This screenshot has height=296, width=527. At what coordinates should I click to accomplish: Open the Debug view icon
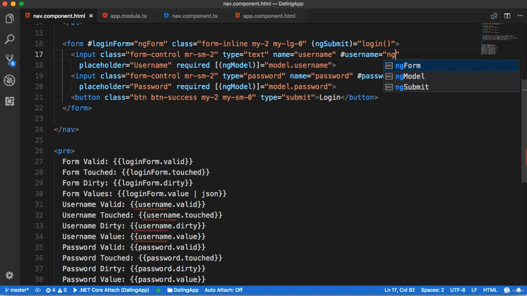click(9, 80)
